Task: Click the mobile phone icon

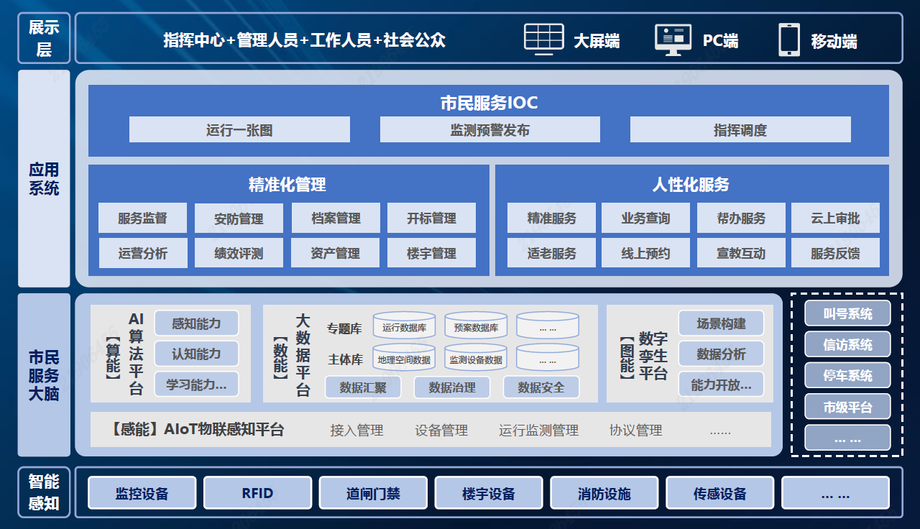Action: click(788, 40)
